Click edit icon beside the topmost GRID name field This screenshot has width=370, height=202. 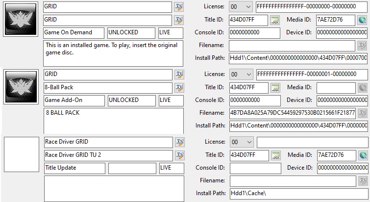(x=179, y=7)
